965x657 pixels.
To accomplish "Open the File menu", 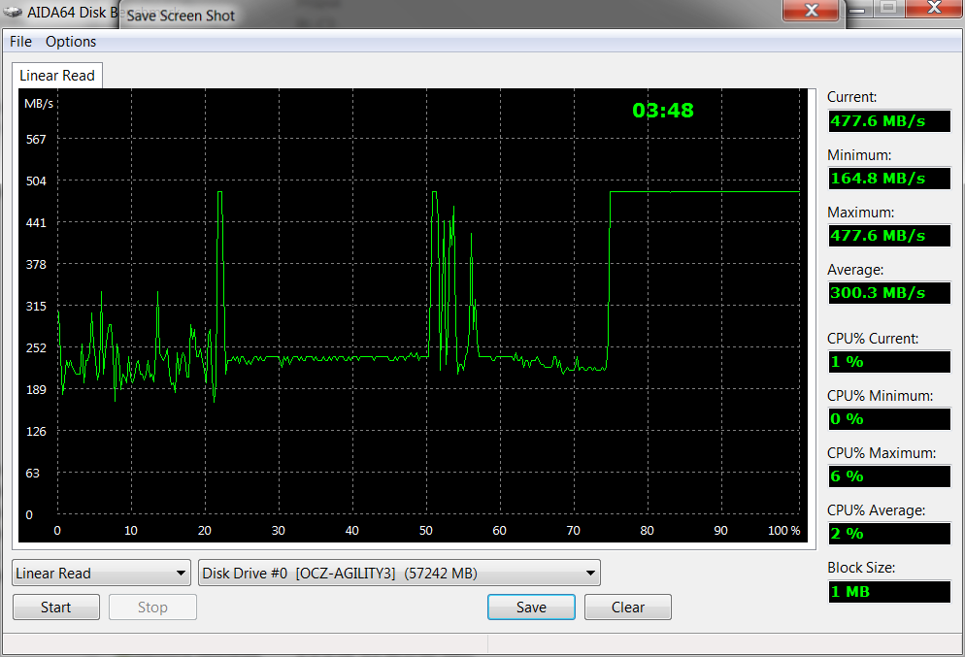I will (20, 42).
